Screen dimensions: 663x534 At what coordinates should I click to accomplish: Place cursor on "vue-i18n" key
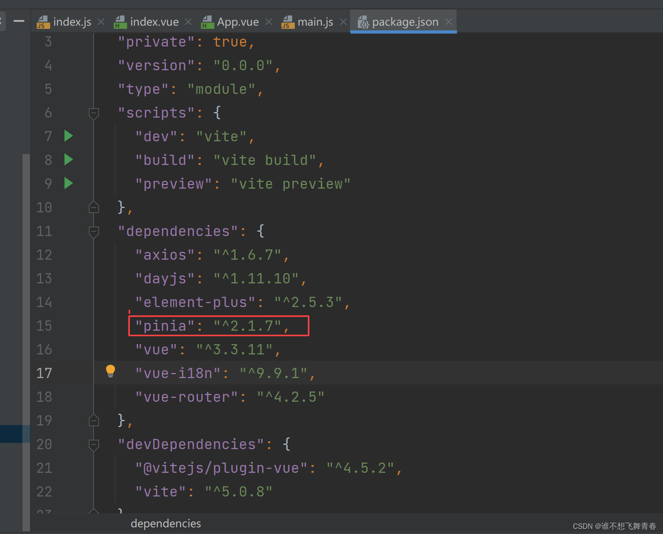[178, 373]
